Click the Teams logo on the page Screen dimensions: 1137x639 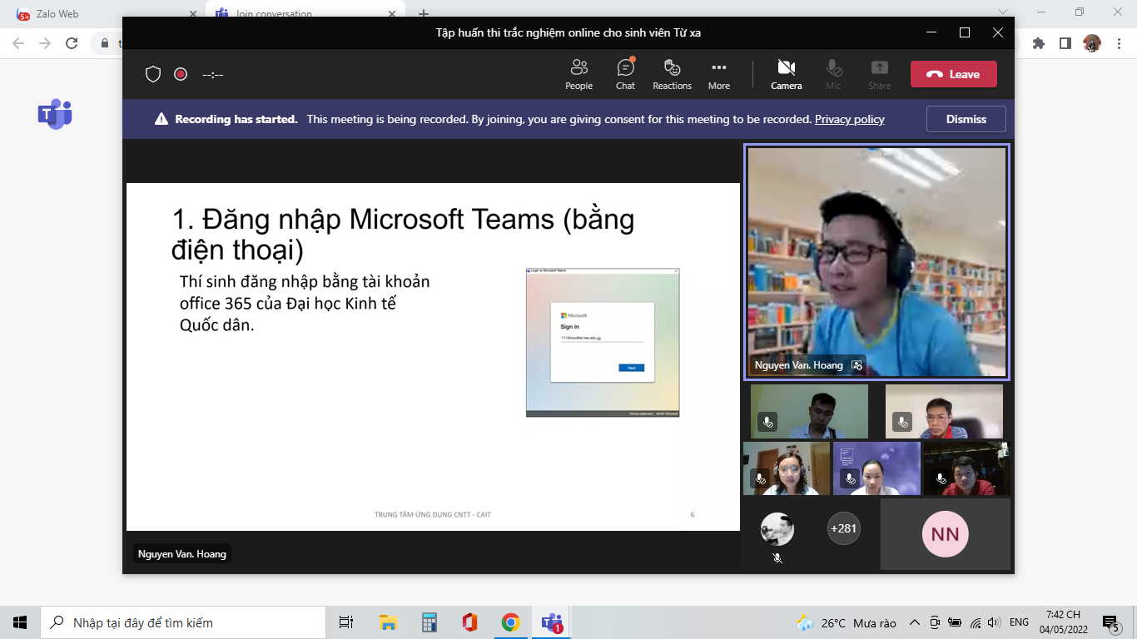pyautogui.click(x=55, y=114)
